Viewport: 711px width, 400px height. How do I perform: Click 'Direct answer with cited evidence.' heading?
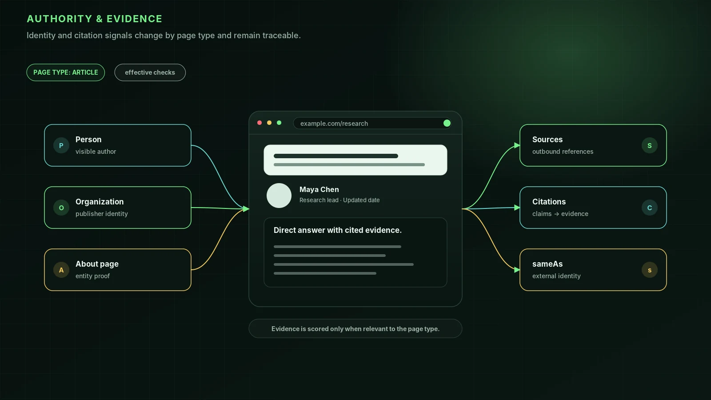338,230
